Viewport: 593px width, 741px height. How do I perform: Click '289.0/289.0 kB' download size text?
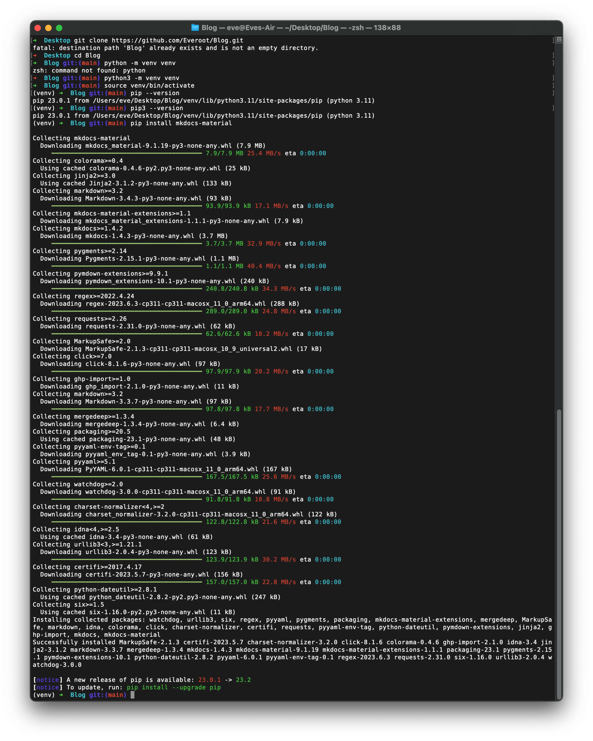(232, 311)
